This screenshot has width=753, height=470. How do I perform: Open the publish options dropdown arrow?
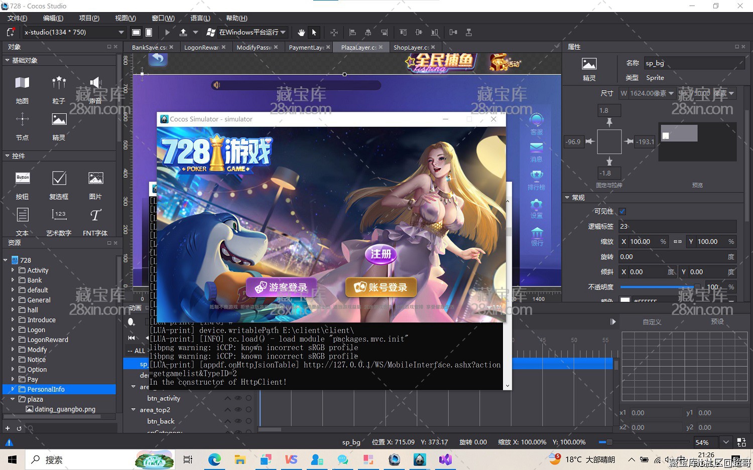point(195,32)
